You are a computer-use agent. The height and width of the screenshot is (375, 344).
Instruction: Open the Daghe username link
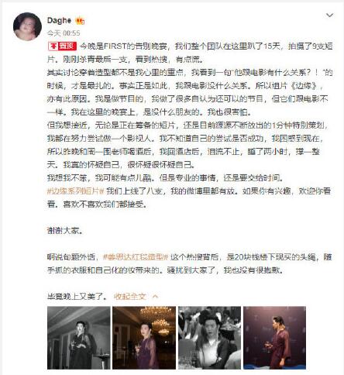click(x=59, y=20)
